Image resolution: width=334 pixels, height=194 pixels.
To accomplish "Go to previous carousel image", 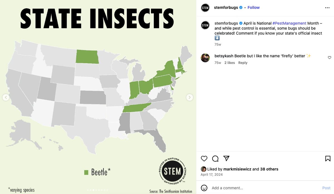I will 6,97.
